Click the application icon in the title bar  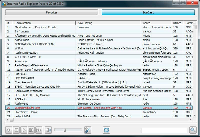click(x=4, y=4)
